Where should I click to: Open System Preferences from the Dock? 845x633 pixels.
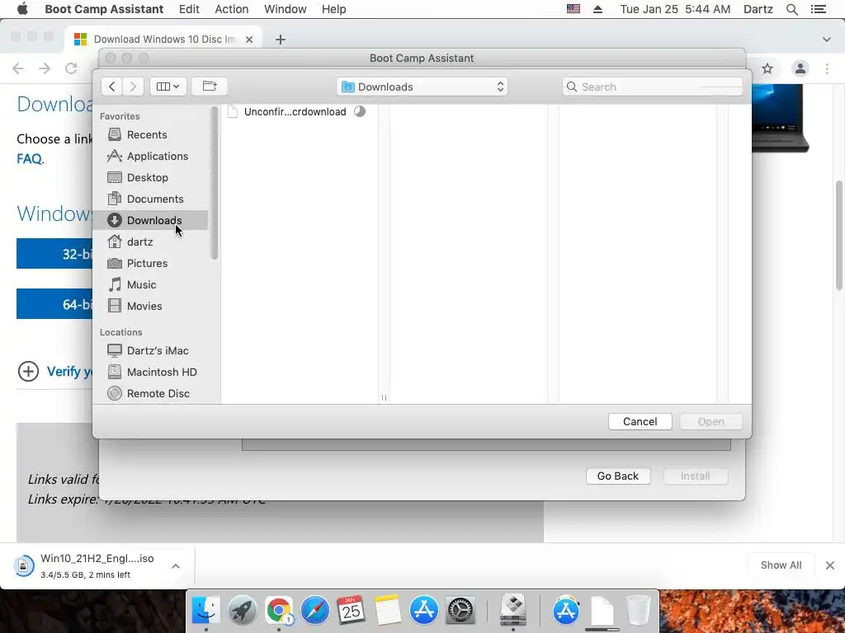tap(460, 610)
